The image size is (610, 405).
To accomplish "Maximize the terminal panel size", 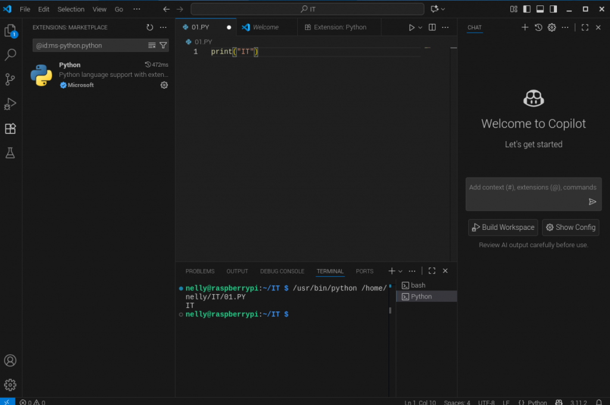I will (x=432, y=271).
